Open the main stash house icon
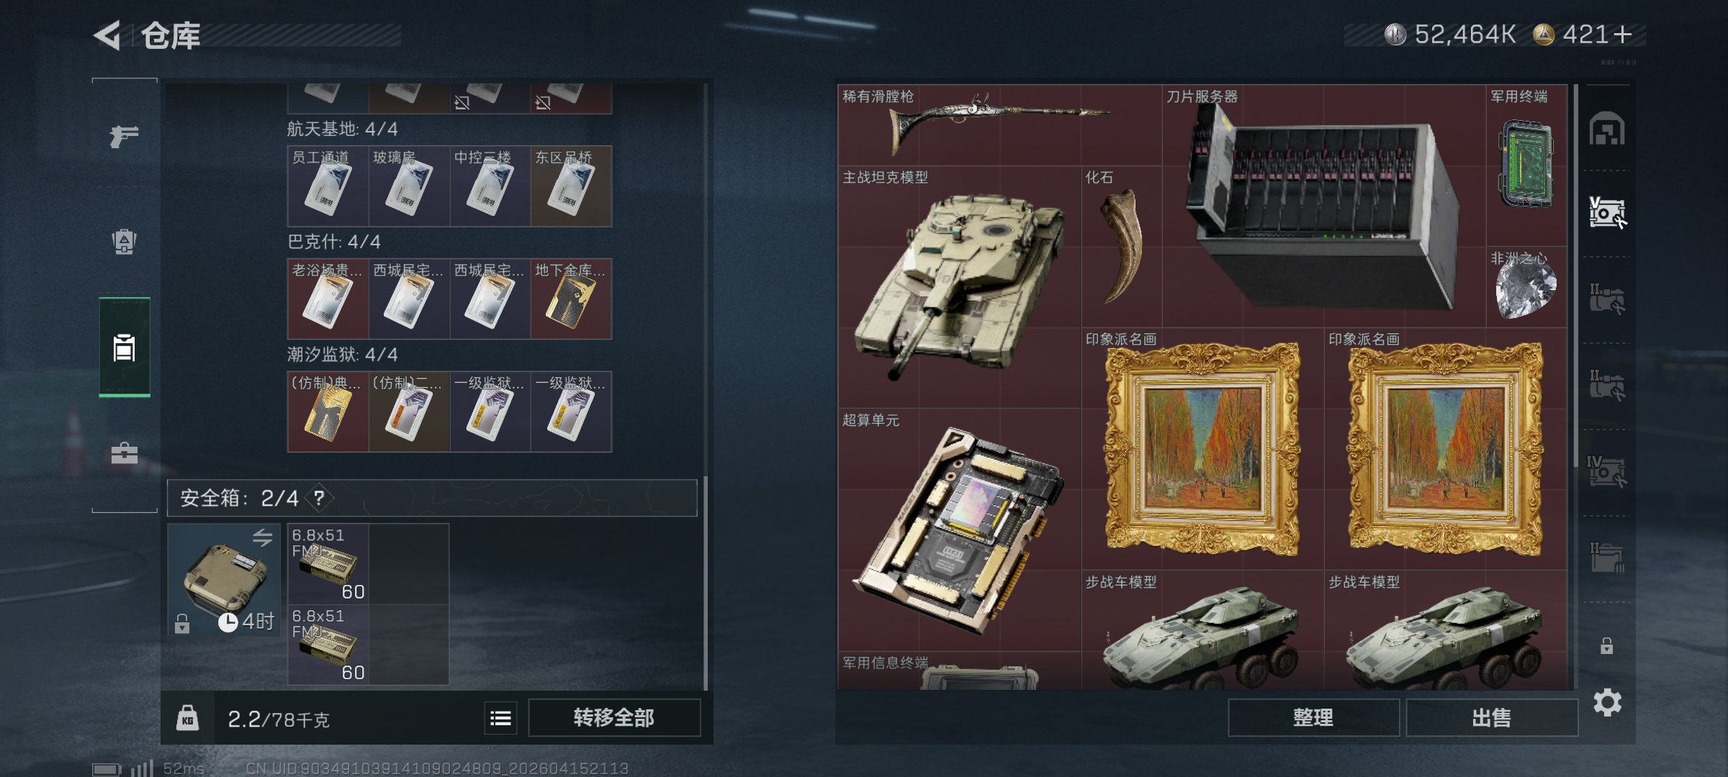This screenshot has height=777, width=1728. coord(1607,129)
